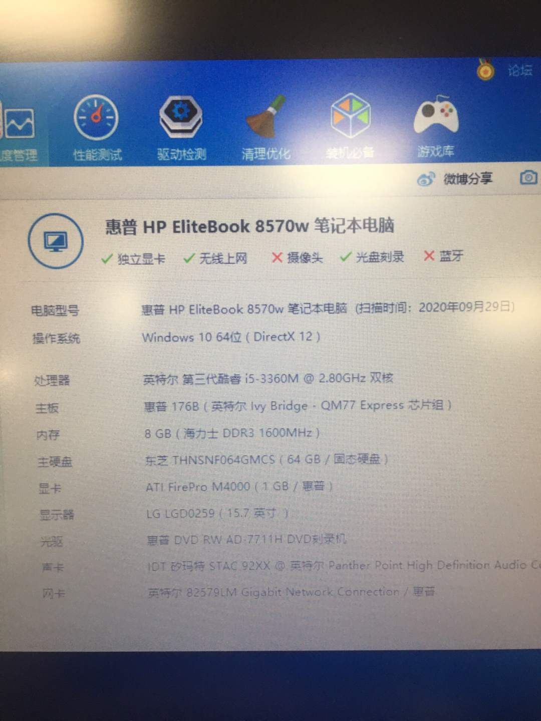Viewport: 541px width, 721px height.
Task: Select the 8 GB DDR3 1600MHz memory value
Action: [232, 433]
